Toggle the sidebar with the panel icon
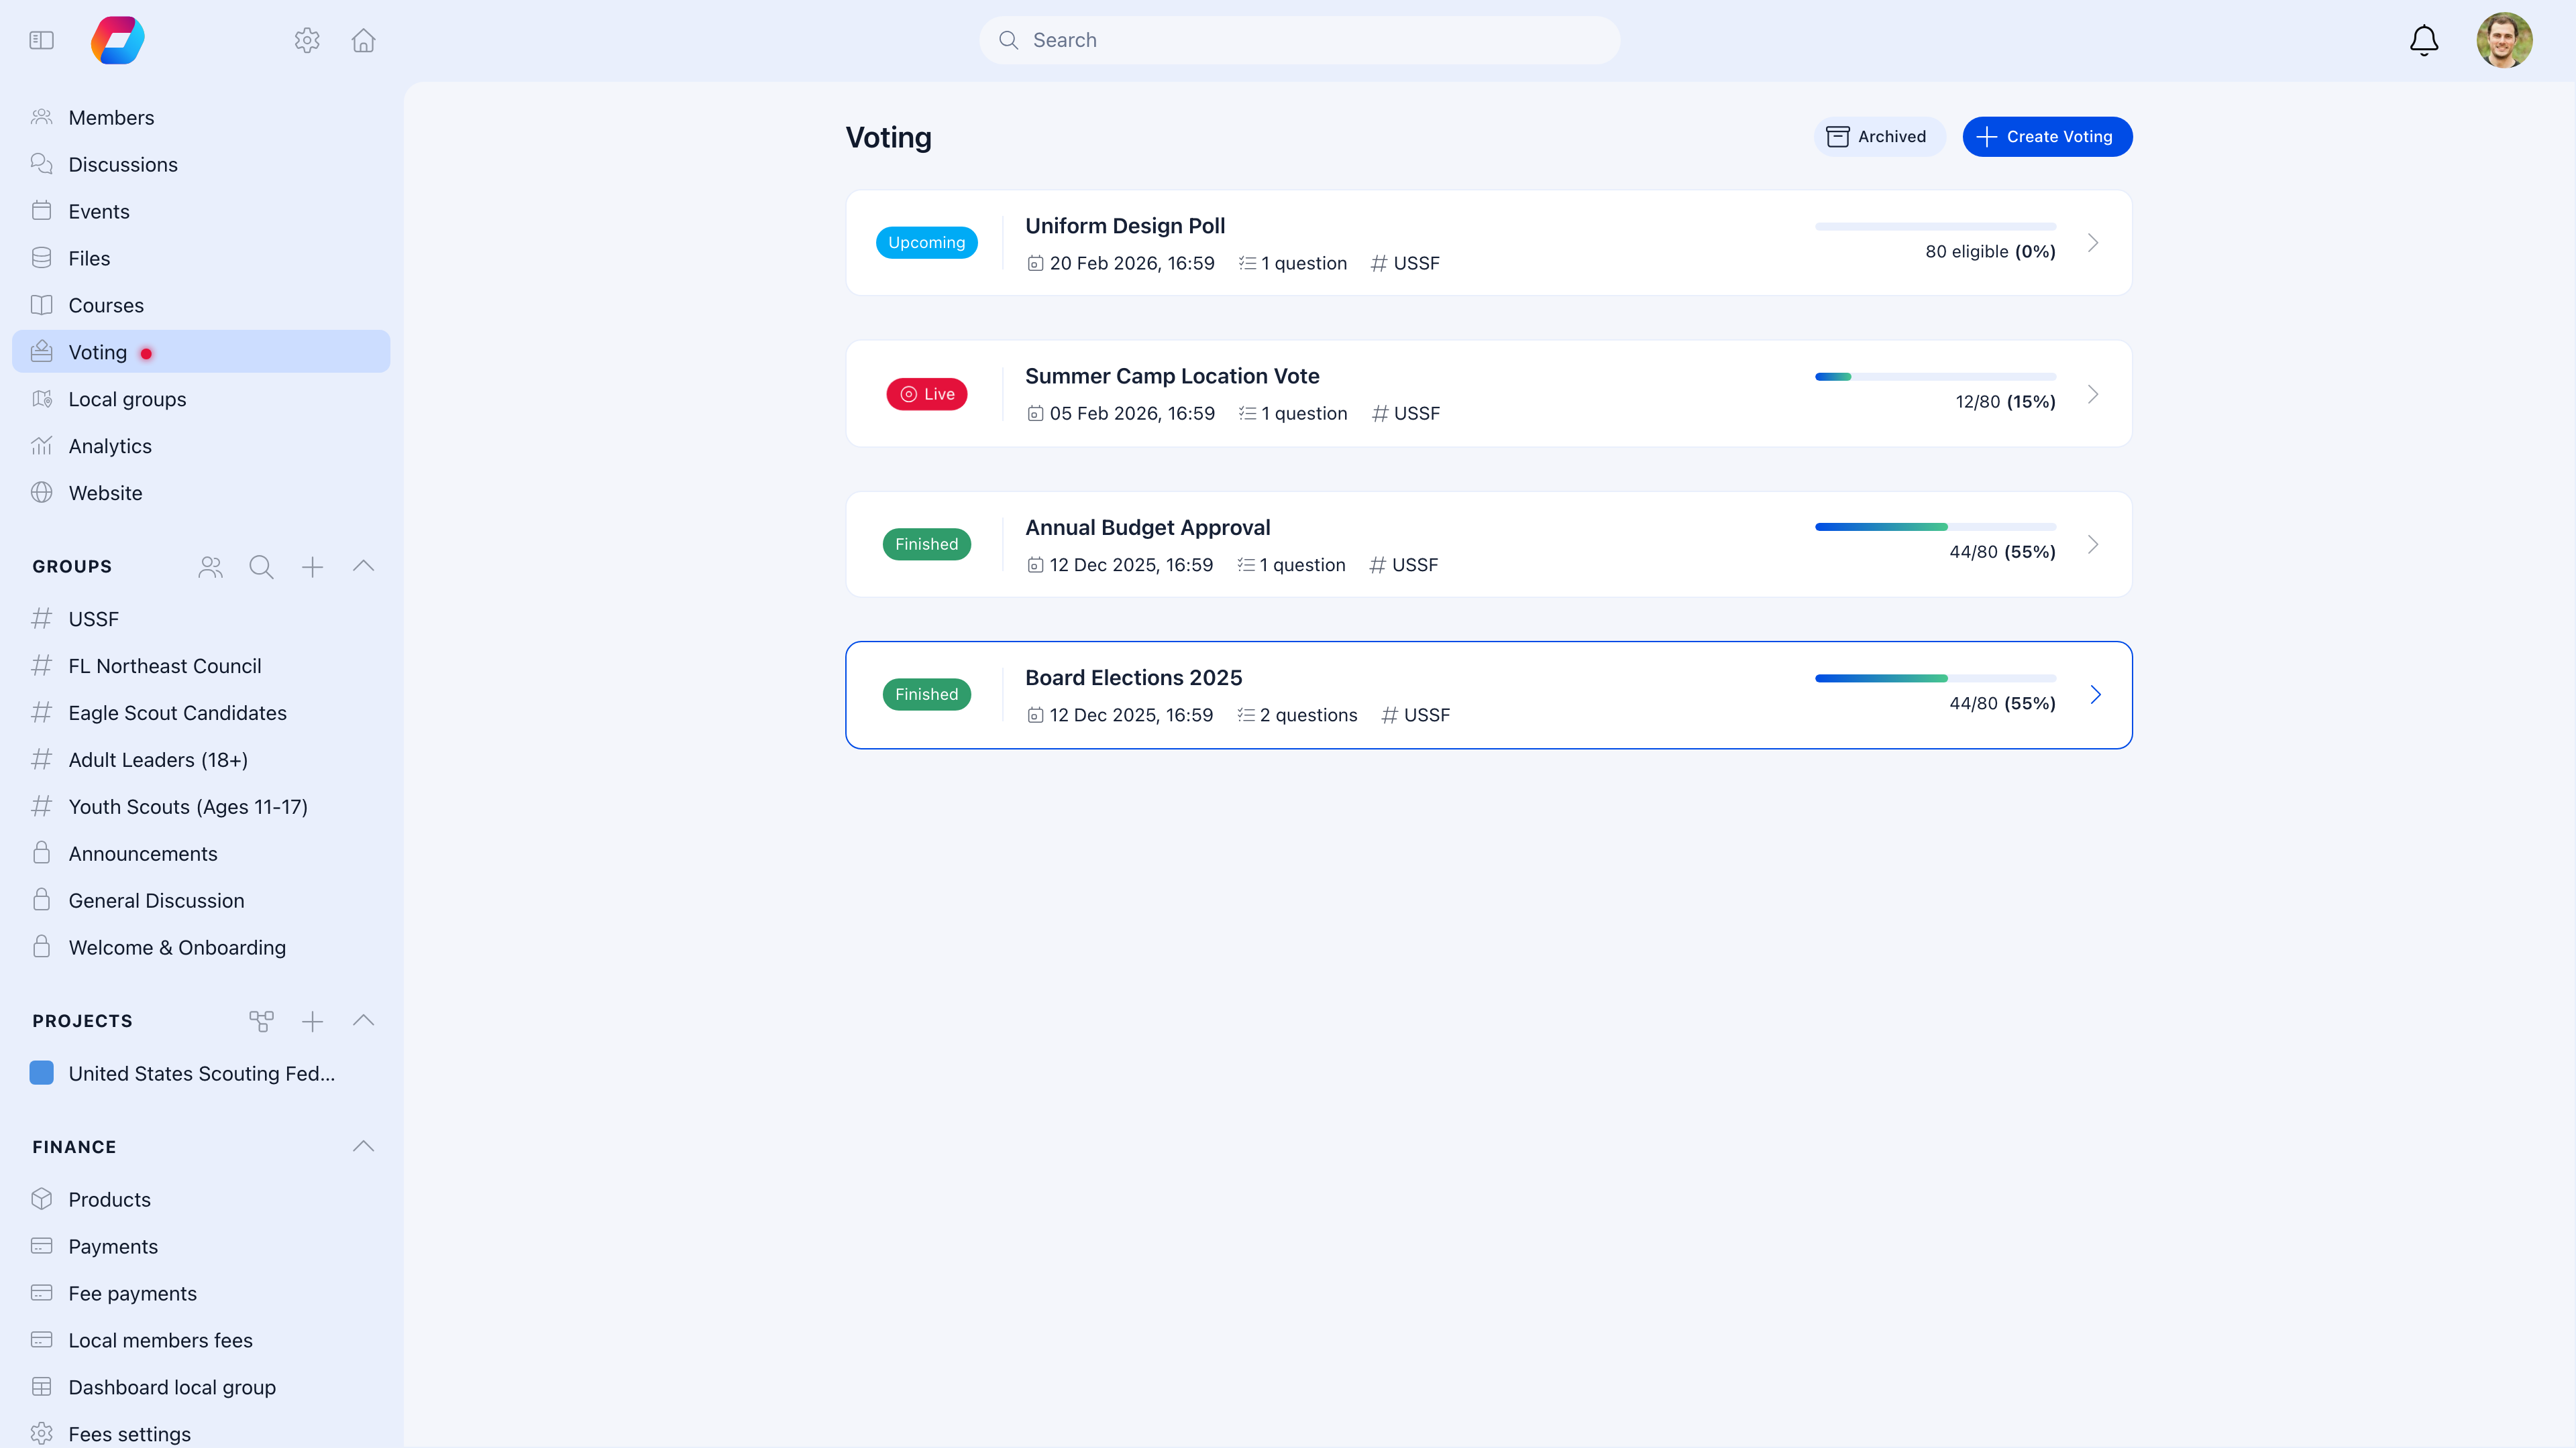Screen dimensions: 2576x1448 [41, 40]
